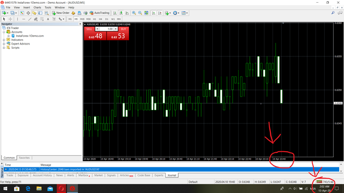Viewport: 344px width, 193px height.
Task: Zoom out of the chart
Action: click(140, 13)
